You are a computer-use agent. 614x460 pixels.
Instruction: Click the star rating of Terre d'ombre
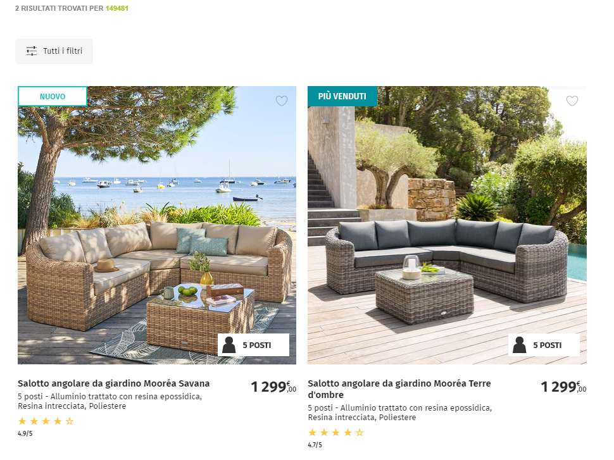336,433
